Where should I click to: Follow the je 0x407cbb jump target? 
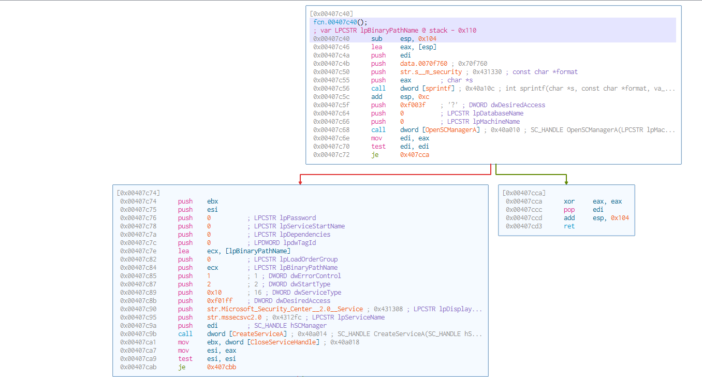click(221, 367)
